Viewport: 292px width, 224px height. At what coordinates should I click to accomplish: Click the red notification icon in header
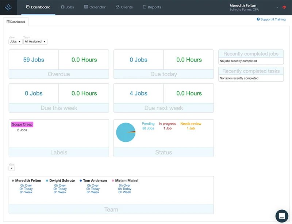284,7
